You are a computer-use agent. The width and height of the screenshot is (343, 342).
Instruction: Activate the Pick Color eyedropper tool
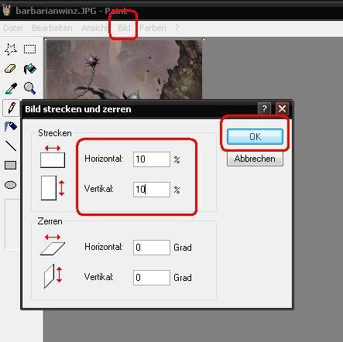pos(11,88)
